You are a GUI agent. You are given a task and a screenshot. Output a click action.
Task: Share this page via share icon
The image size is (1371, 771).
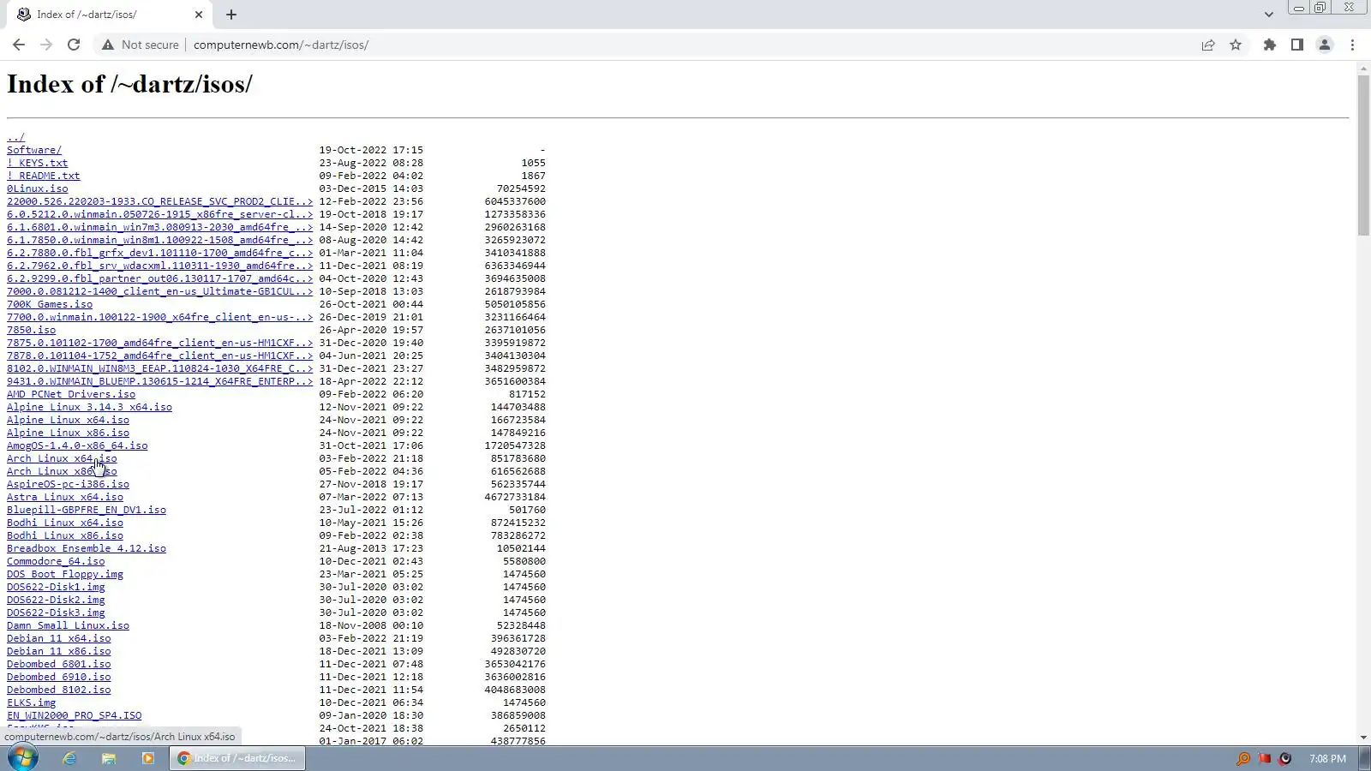coord(1208,45)
